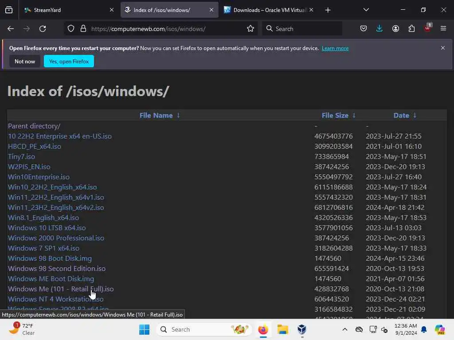Viewport: 454px width, 340px height.
Task: Click the Date sort arrow
Action: tap(415, 116)
